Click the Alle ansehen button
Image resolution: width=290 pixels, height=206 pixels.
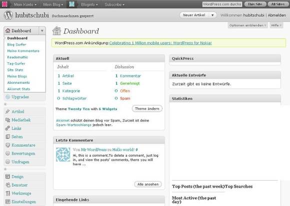(x=148, y=184)
